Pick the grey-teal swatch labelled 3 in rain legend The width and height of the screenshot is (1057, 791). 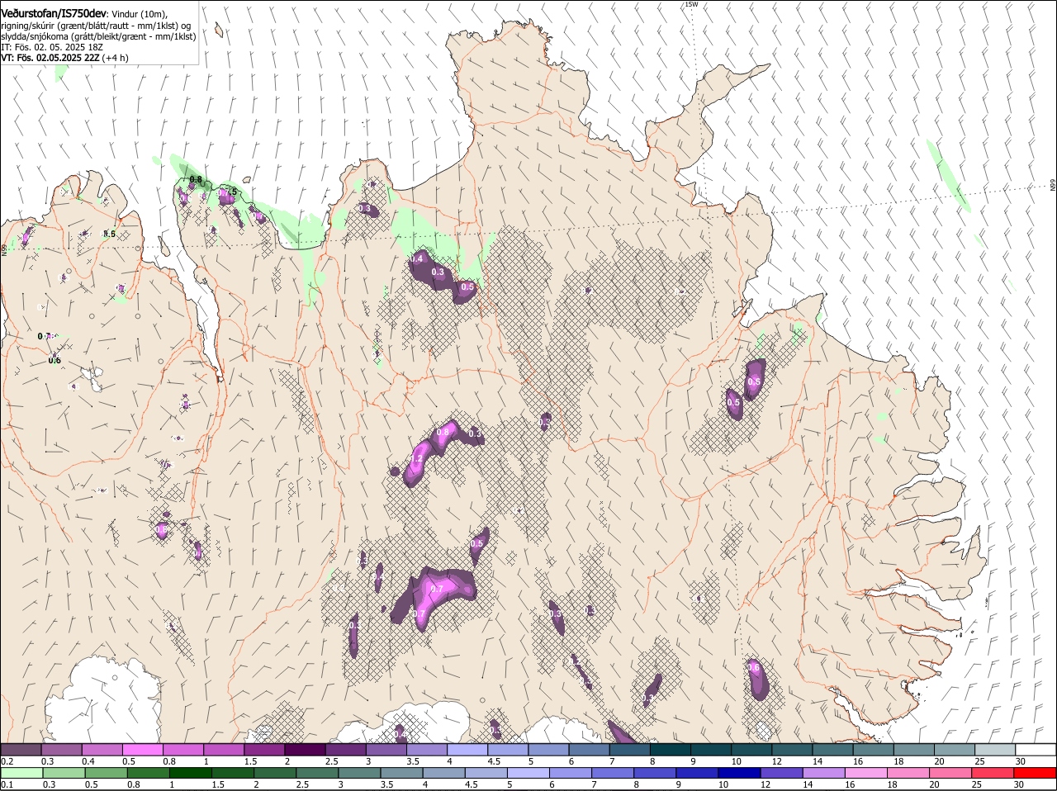pyautogui.click(x=359, y=773)
